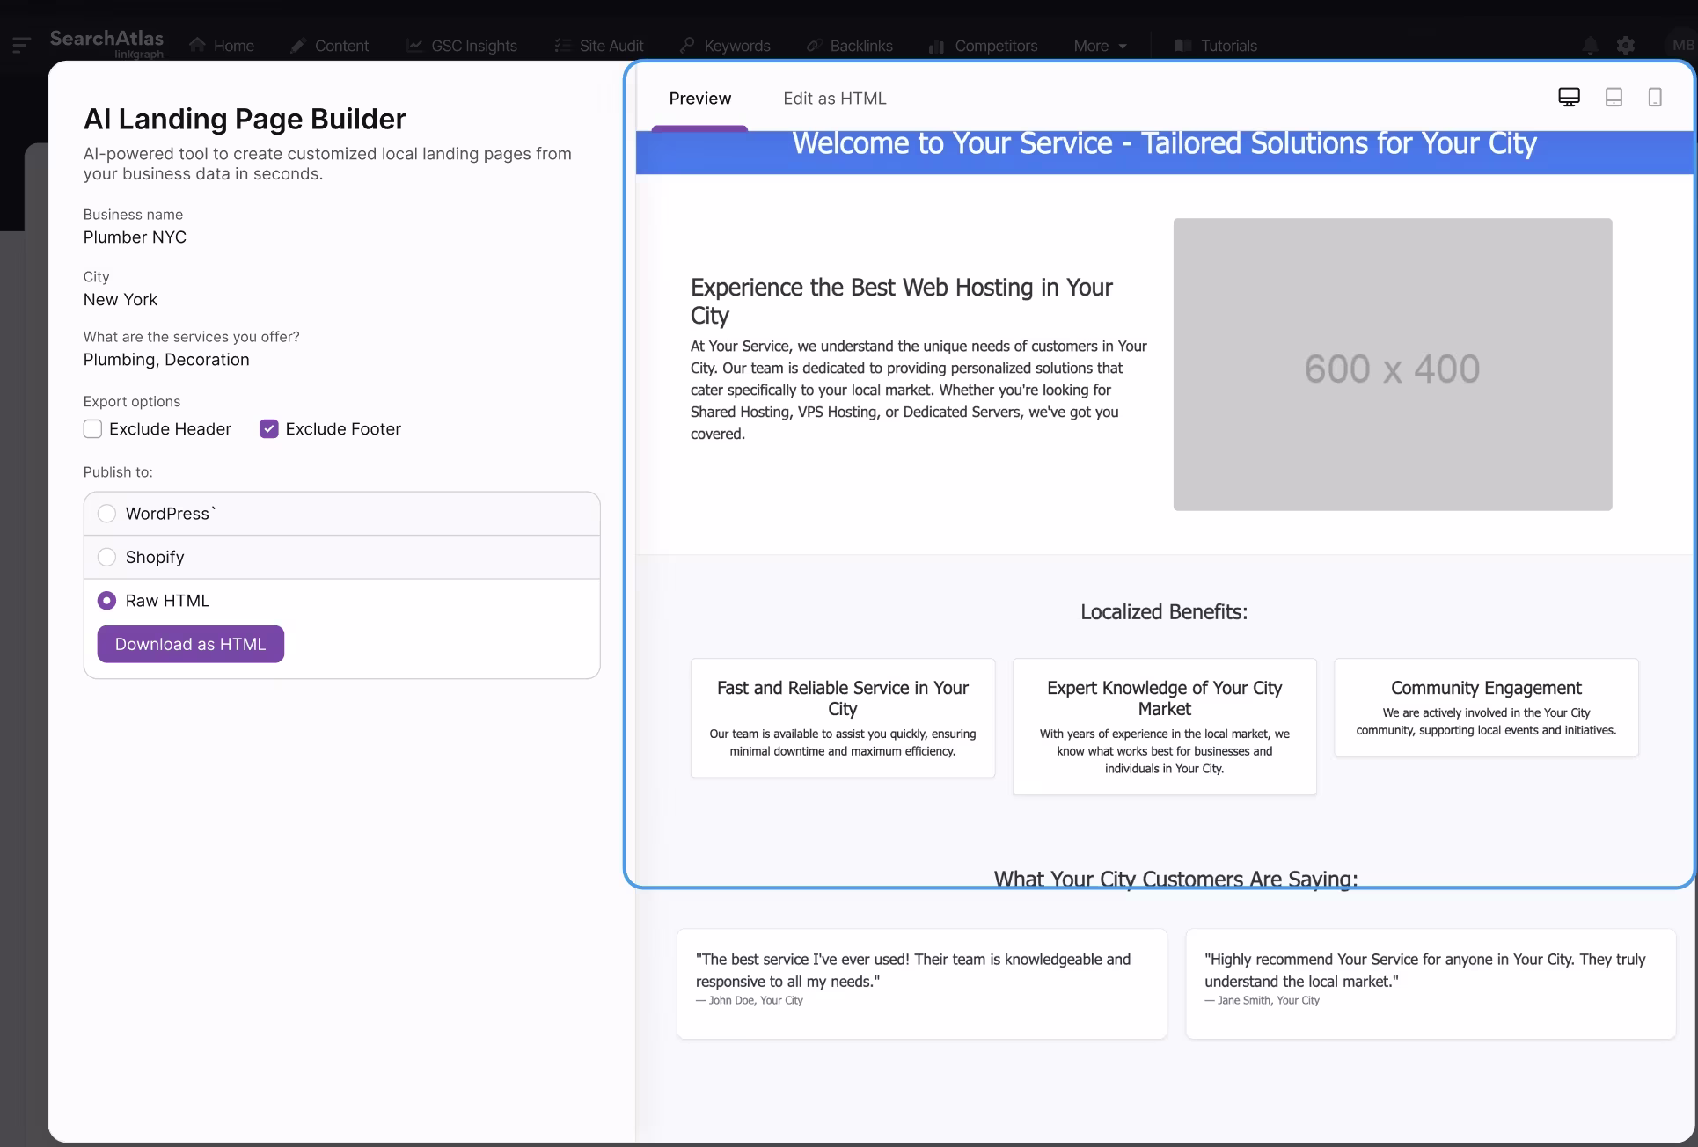Switch to the Edit as HTML tab
This screenshot has height=1147, width=1698.
[x=834, y=98]
